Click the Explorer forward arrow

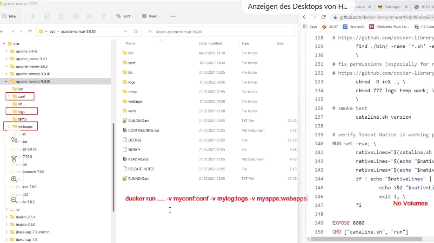coord(13,32)
